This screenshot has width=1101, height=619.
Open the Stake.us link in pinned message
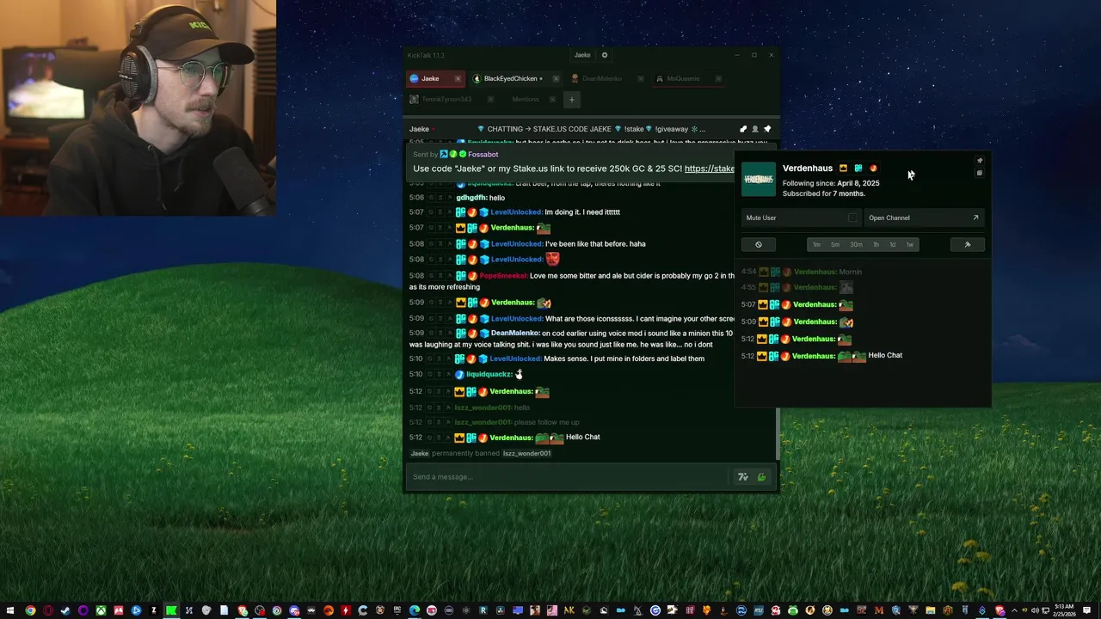tap(709, 169)
